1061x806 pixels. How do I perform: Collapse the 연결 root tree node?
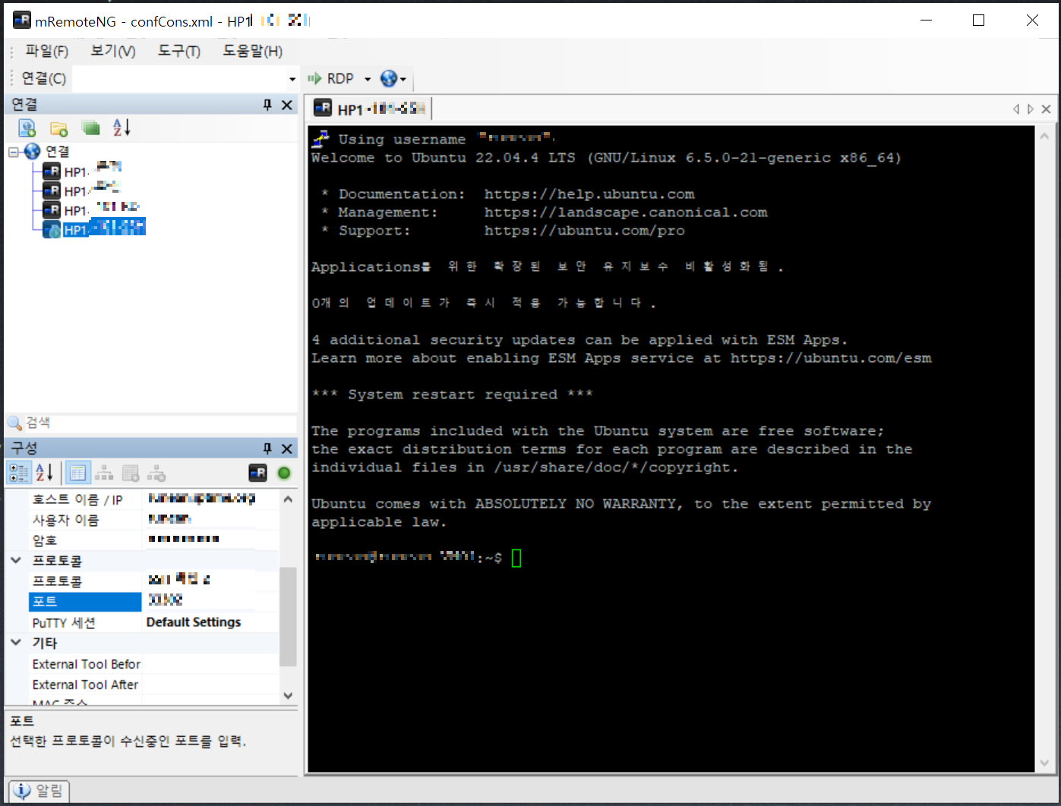14,152
